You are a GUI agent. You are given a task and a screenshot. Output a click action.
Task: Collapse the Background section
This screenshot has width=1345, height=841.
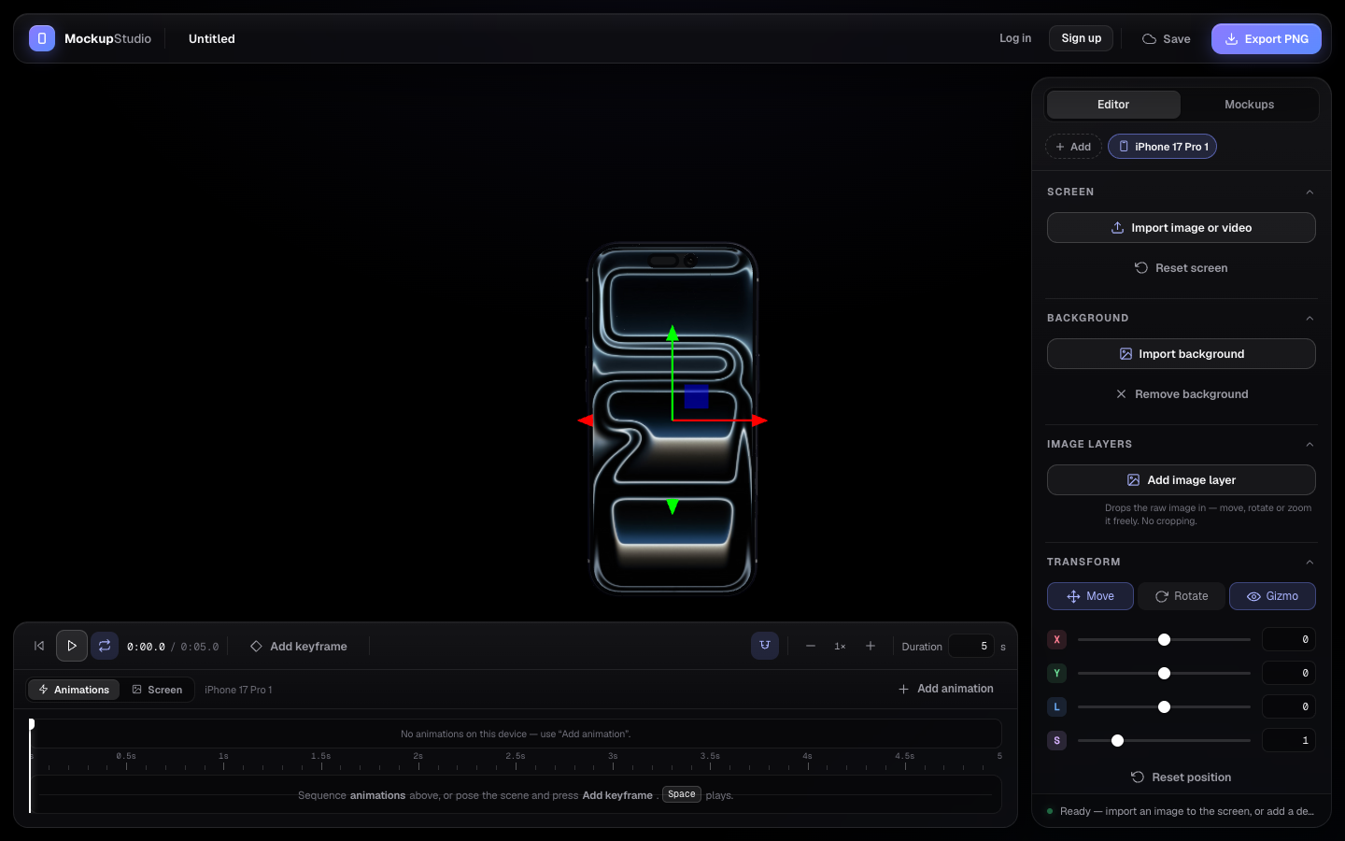1310,318
